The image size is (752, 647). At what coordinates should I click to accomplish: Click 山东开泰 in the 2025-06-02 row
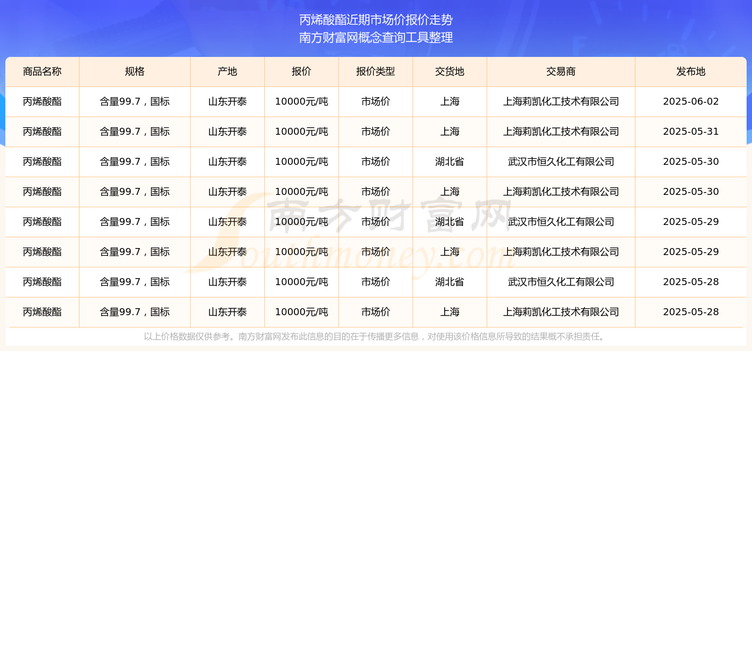[x=228, y=101]
